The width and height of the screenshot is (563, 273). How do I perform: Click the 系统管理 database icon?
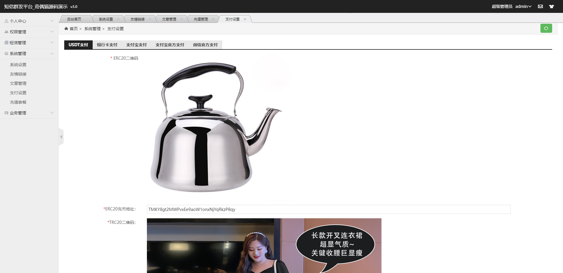click(x=6, y=54)
